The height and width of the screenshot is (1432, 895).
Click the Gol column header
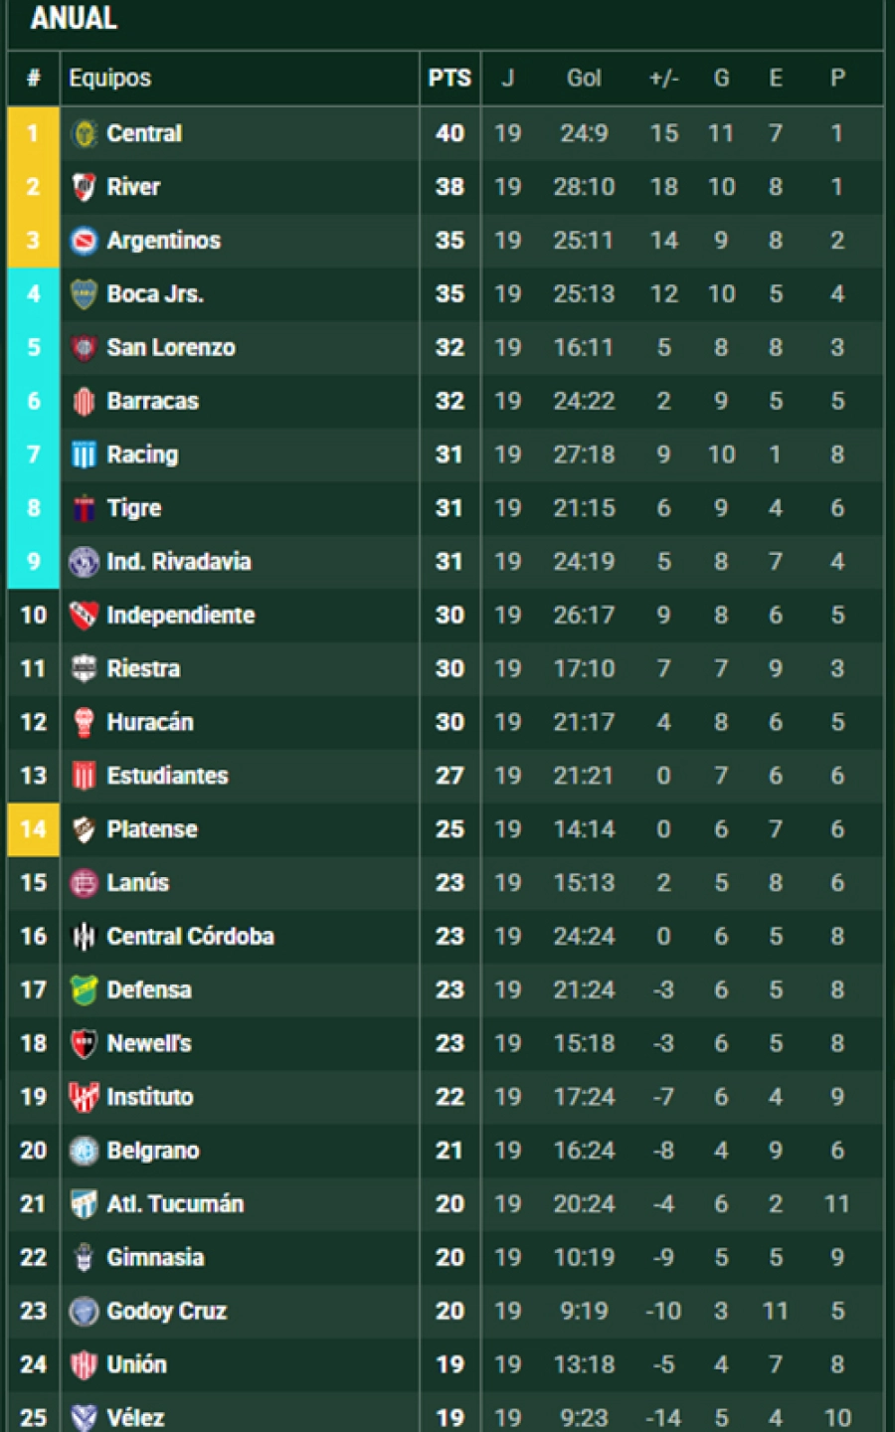coord(584,79)
